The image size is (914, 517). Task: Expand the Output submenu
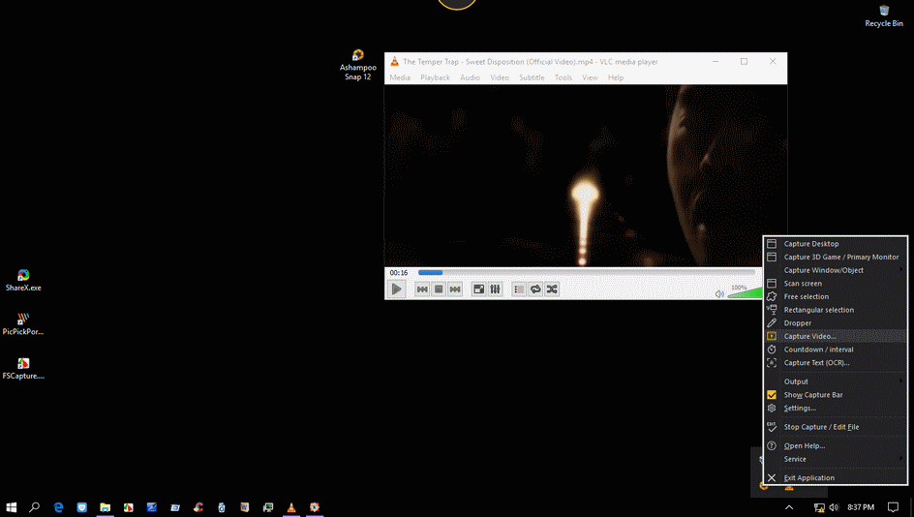click(835, 381)
